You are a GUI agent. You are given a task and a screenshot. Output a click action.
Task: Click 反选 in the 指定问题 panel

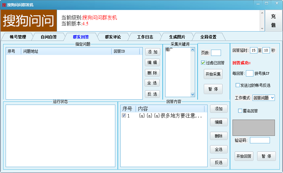pos(152,94)
